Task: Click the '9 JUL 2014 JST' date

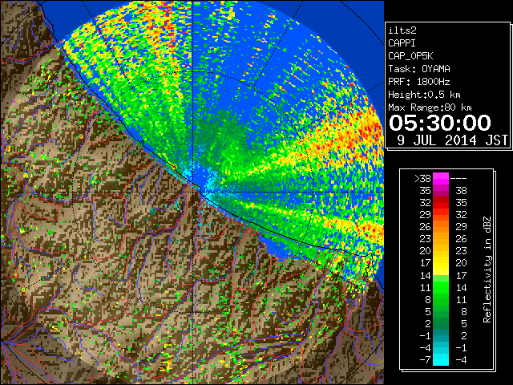Action: point(452,140)
